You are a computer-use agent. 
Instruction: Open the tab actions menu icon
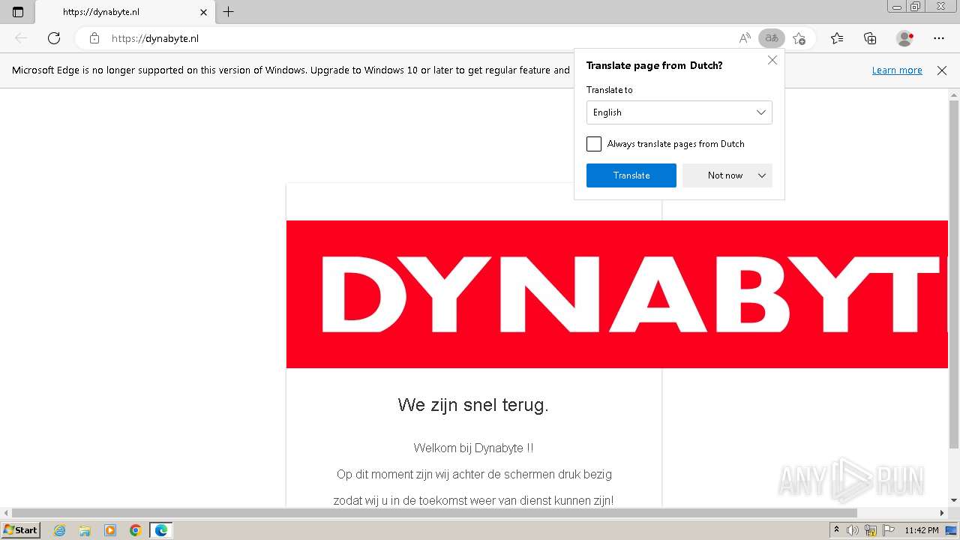(18, 12)
